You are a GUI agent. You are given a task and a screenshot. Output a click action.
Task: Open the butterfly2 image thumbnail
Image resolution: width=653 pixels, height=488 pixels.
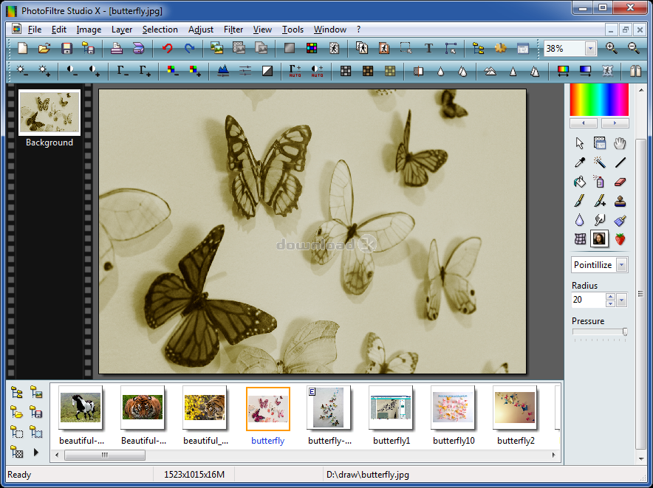[x=515, y=408]
